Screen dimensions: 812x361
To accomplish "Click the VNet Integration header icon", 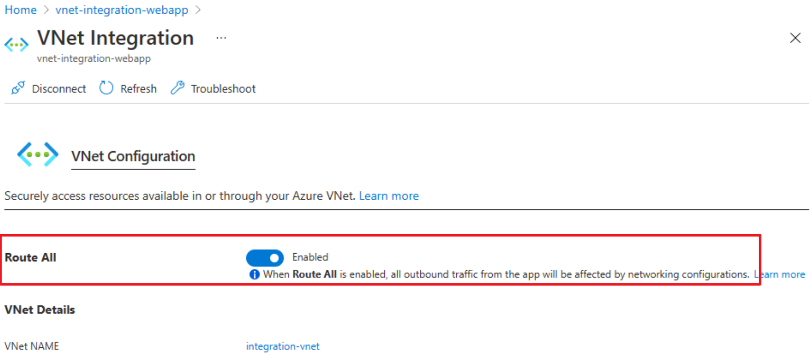I will click(17, 45).
